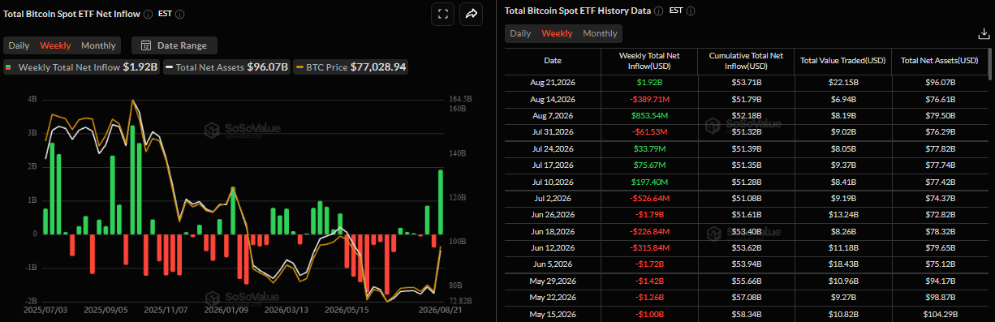Click the Aug 21,2026 date cell
The height and width of the screenshot is (322, 995).
(x=552, y=83)
